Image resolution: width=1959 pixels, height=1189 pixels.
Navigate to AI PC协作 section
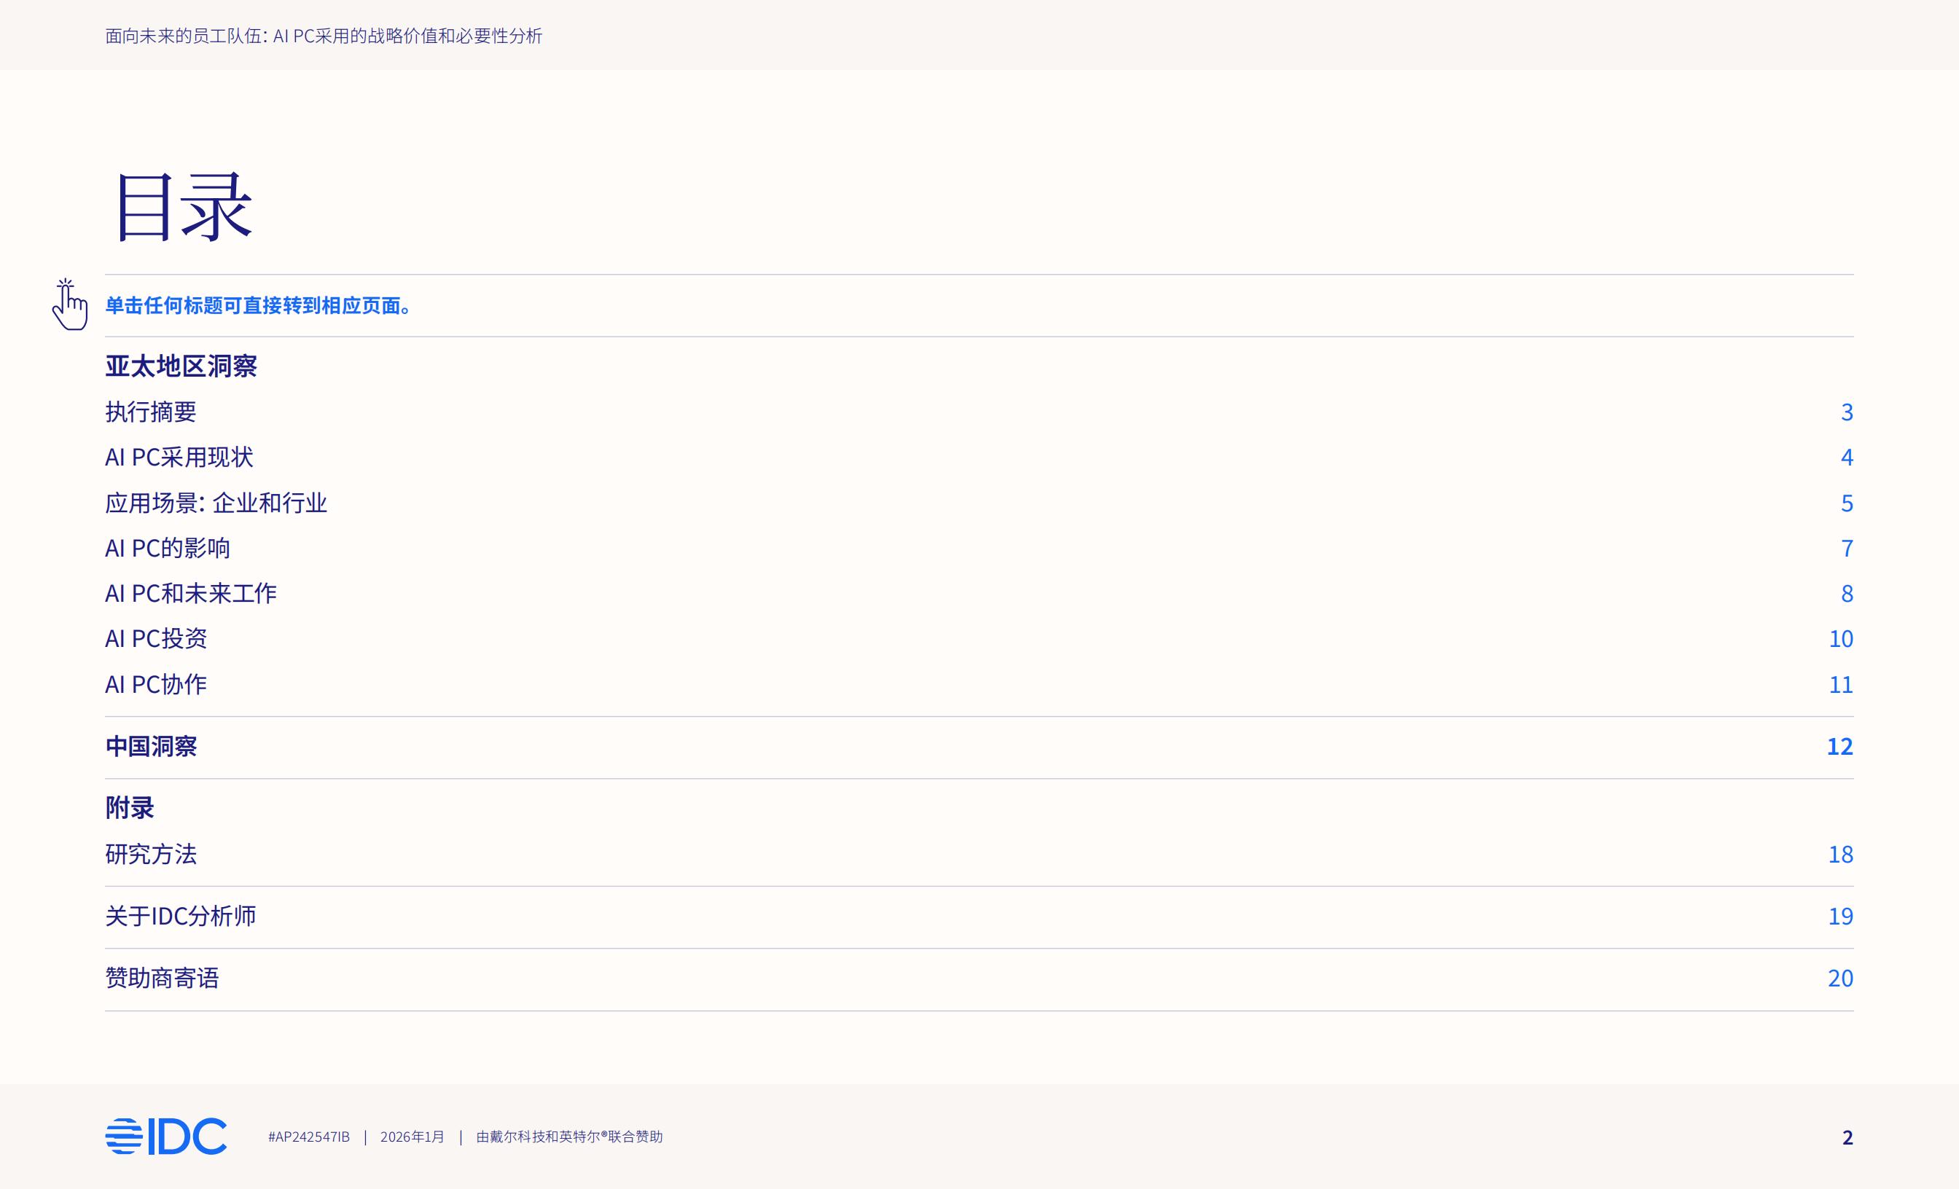click(156, 684)
